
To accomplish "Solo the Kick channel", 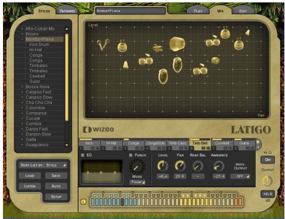I will [97, 148].
